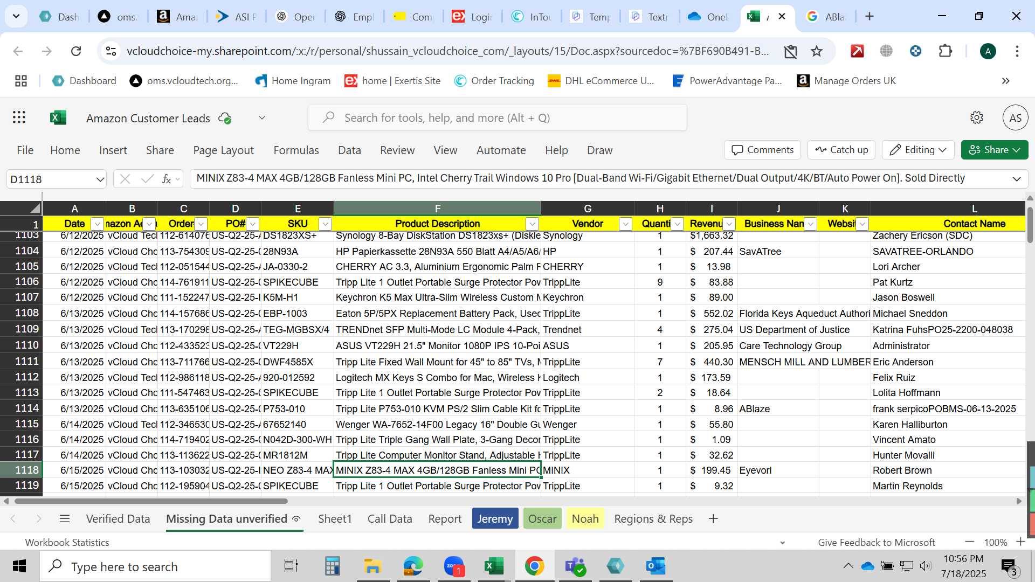The image size is (1035, 582).
Task: Open the Business Name filter dropdown
Action: [x=810, y=224]
